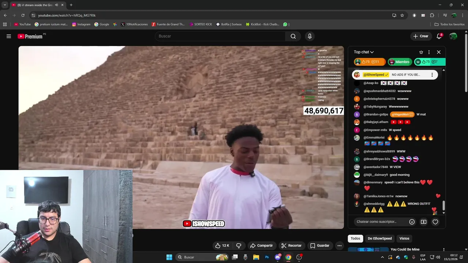Select the De IShowSpeed filter chip

pyautogui.click(x=380, y=239)
